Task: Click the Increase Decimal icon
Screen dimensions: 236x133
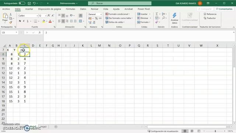Action: tap(90, 23)
